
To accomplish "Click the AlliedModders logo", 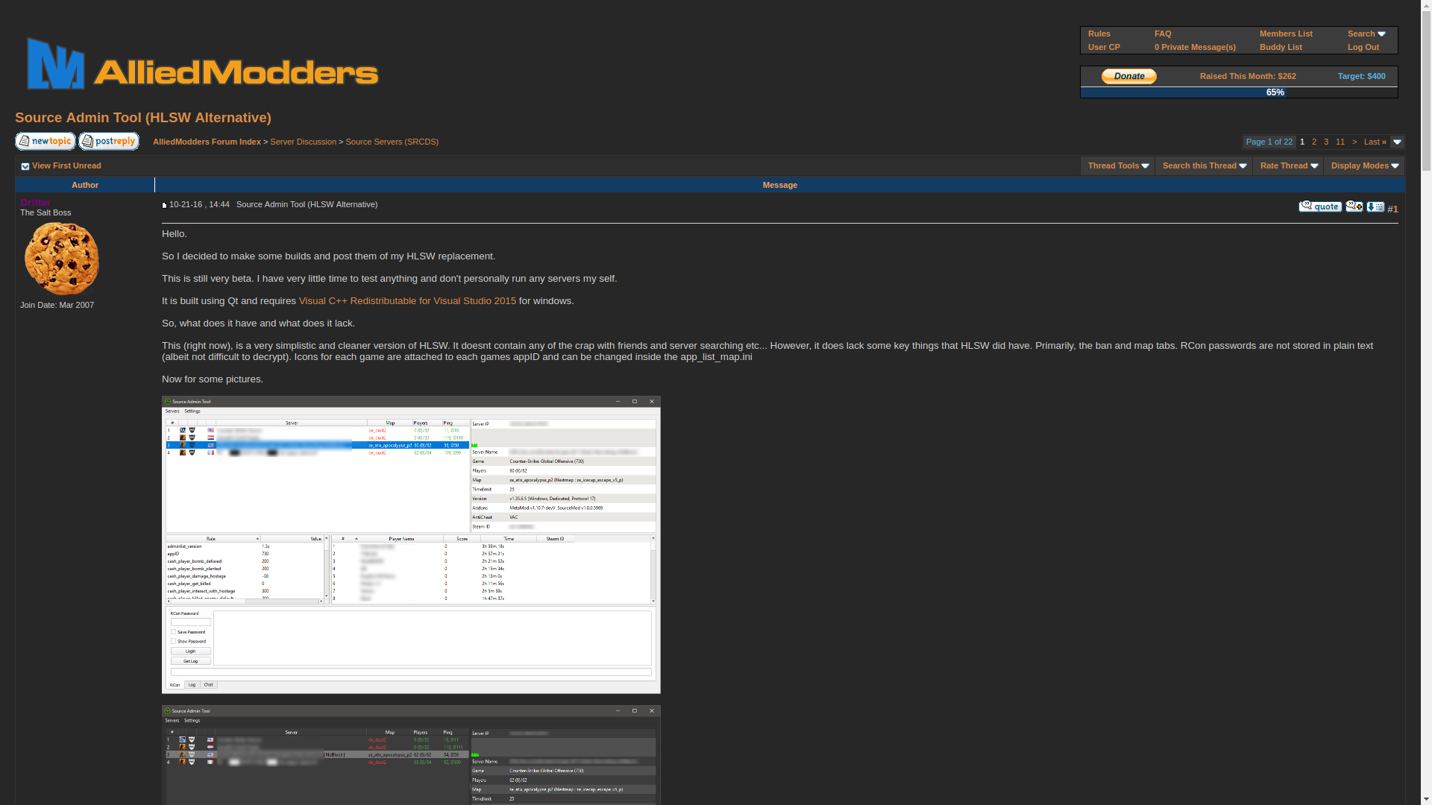I will tap(202, 64).
